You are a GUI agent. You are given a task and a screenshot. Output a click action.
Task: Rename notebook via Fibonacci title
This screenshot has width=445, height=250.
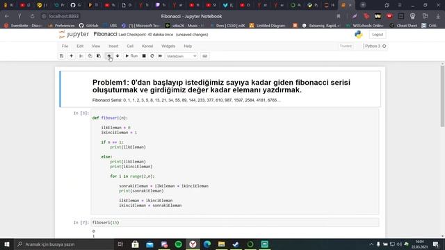pos(105,34)
